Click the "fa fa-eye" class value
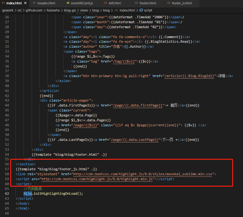The width and height of the screenshot is (243, 217). click(x=123, y=42)
